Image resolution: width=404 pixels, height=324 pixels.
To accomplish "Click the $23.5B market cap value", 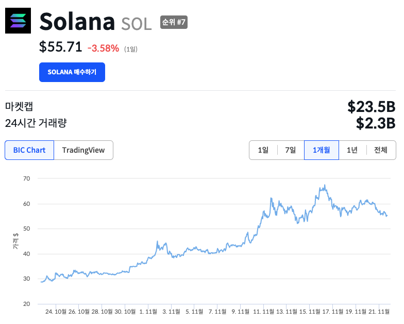I will point(371,107).
